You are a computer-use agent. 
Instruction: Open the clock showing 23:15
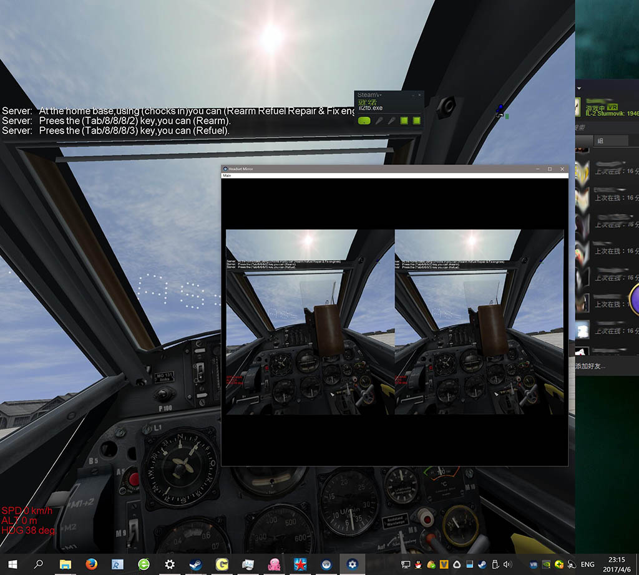tap(616, 564)
